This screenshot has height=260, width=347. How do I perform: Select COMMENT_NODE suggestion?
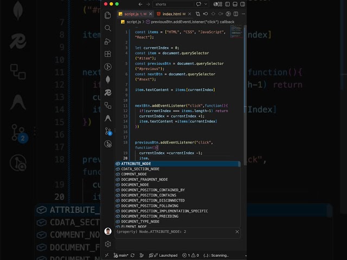click(x=177, y=174)
